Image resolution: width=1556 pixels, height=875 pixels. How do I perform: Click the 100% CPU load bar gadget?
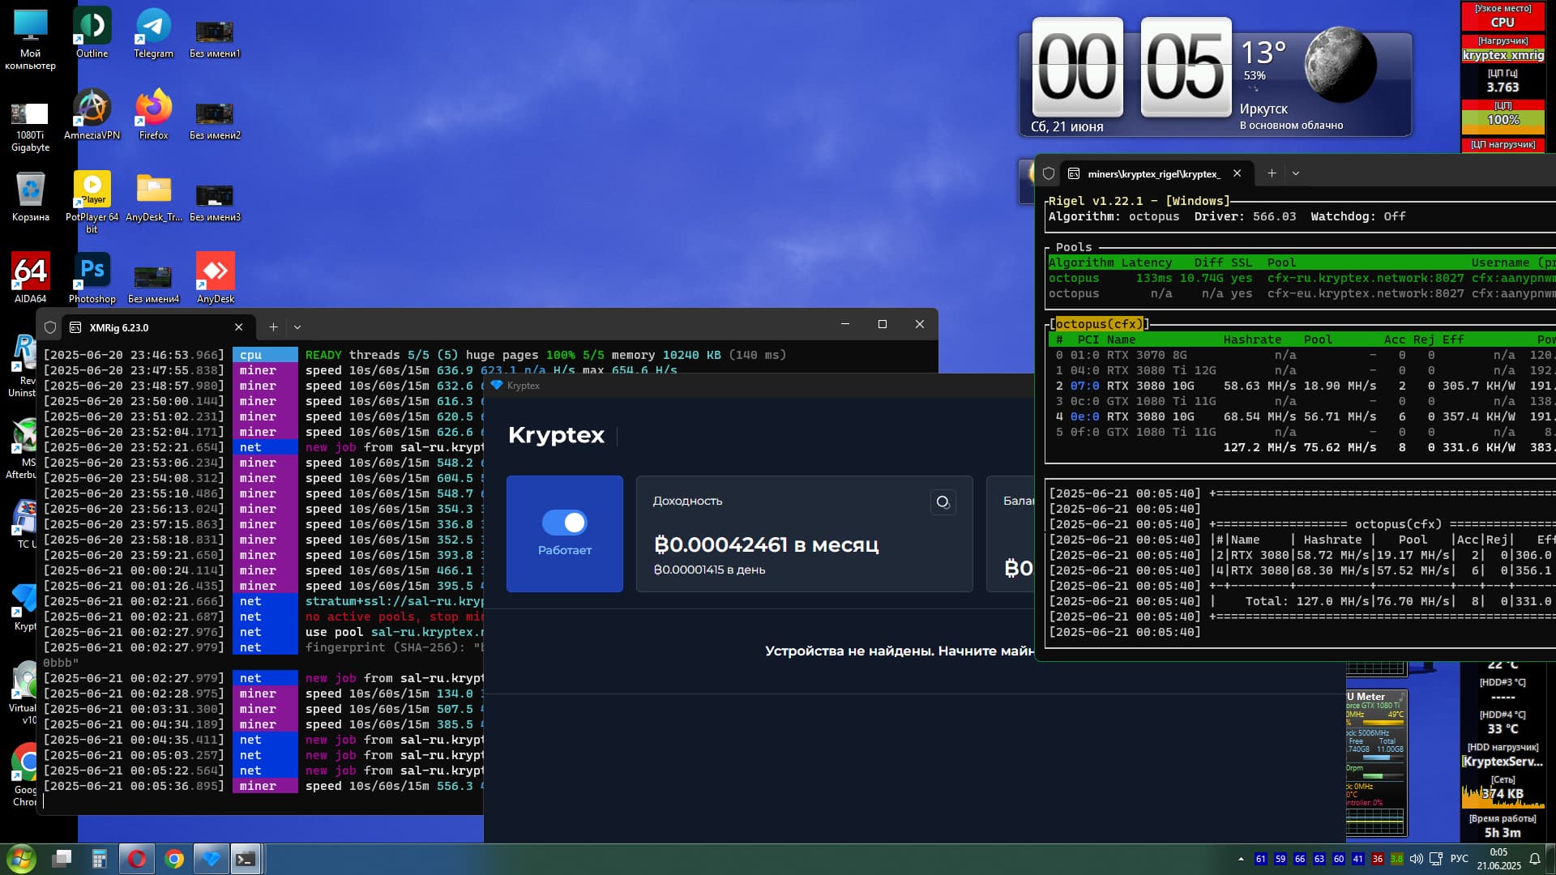pyautogui.click(x=1503, y=120)
